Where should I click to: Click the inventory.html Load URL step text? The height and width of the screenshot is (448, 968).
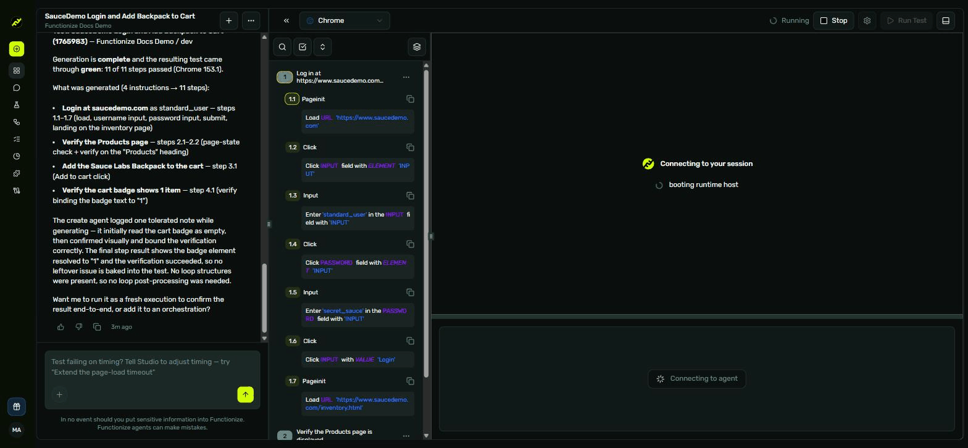tap(357, 404)
